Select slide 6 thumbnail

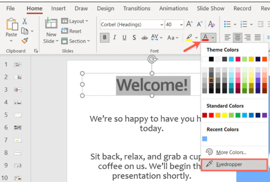pyautogui.click(x=17, y=127)
